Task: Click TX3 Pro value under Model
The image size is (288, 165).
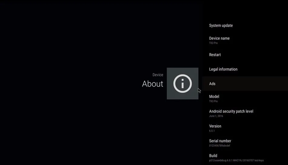Action: point(213,101)
